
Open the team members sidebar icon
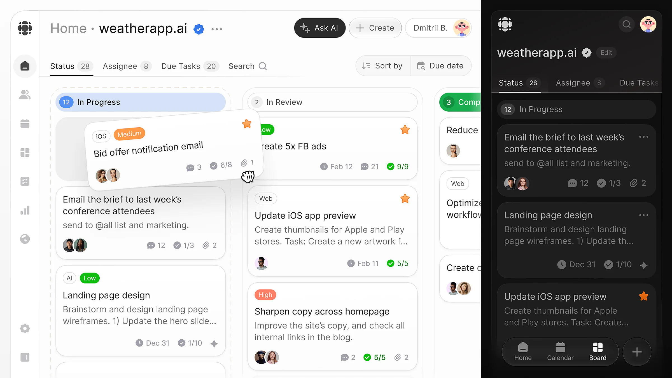25,95
